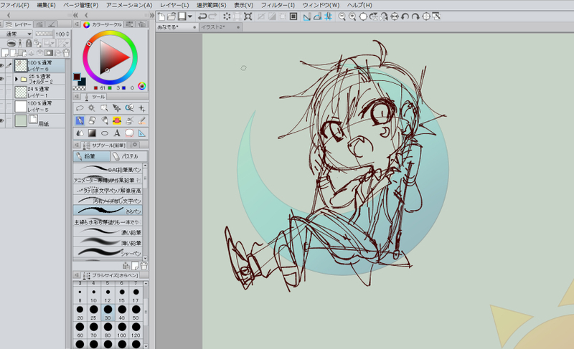This screenshot has width=574, height=349.
Task: Select the Gradient tool
Action: click(x=92, y=133)
